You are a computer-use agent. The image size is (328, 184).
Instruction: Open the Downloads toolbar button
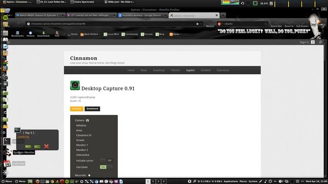tap(43, 34)
